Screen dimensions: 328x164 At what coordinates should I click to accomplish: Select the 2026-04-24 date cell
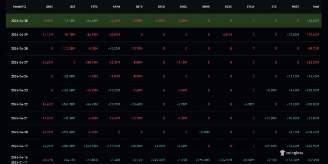(19, 77)
